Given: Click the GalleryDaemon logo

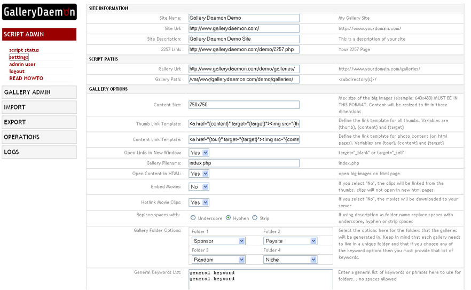Looking at the screenshot, I should coord(40,12).
